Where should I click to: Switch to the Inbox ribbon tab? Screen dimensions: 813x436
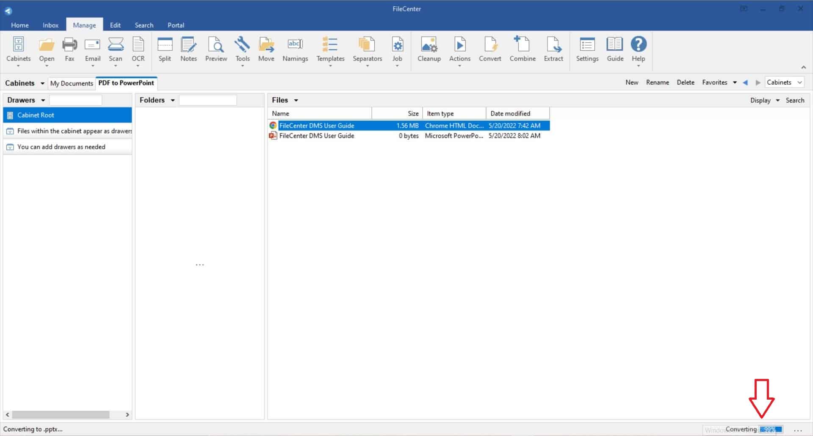coord(50,25)
